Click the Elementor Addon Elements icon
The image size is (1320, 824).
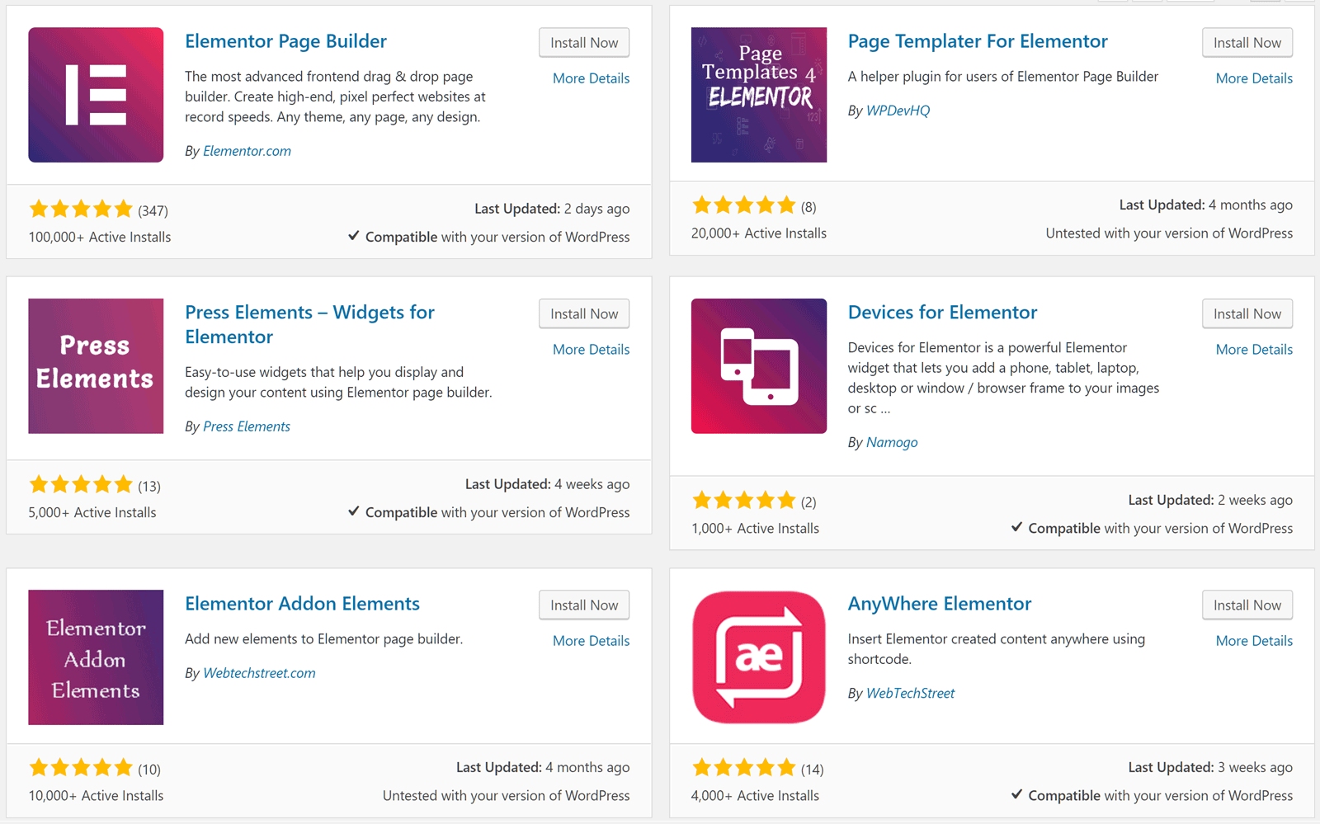point(96,657)
